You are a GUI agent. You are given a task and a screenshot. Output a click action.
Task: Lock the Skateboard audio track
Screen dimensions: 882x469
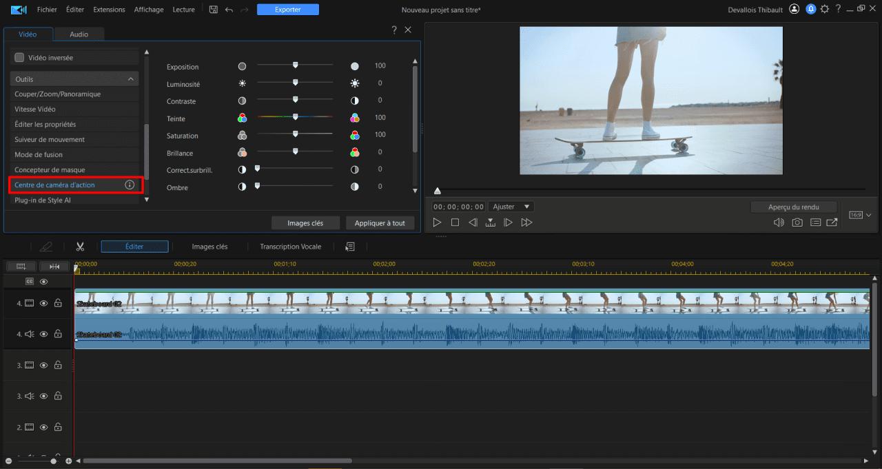click(x=58, y=334)
